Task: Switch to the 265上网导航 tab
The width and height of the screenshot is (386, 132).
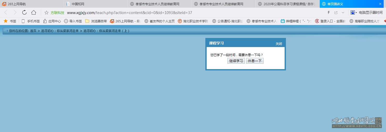Action: pos(17,4)
